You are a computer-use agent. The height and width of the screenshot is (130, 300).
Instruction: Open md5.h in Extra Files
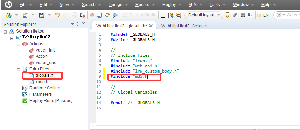42,82
